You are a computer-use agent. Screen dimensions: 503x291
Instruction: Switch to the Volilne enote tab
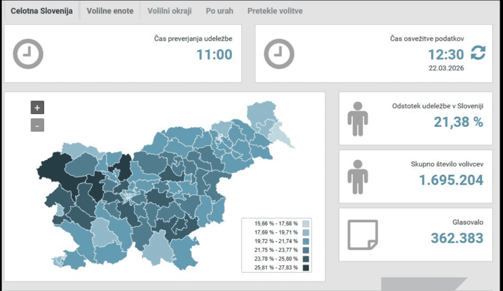pyautogui.click(x=110, y=11)
